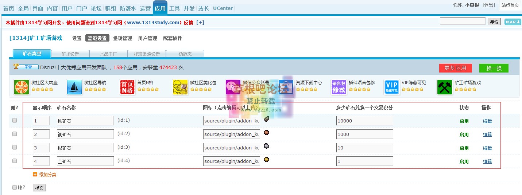Open the 首页 top menu
This screenshot has height=195, width=522.
(x=8, y=8)
